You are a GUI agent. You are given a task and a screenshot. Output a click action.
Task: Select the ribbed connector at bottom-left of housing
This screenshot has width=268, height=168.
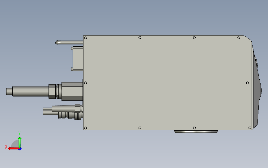(x=70, y=115)
